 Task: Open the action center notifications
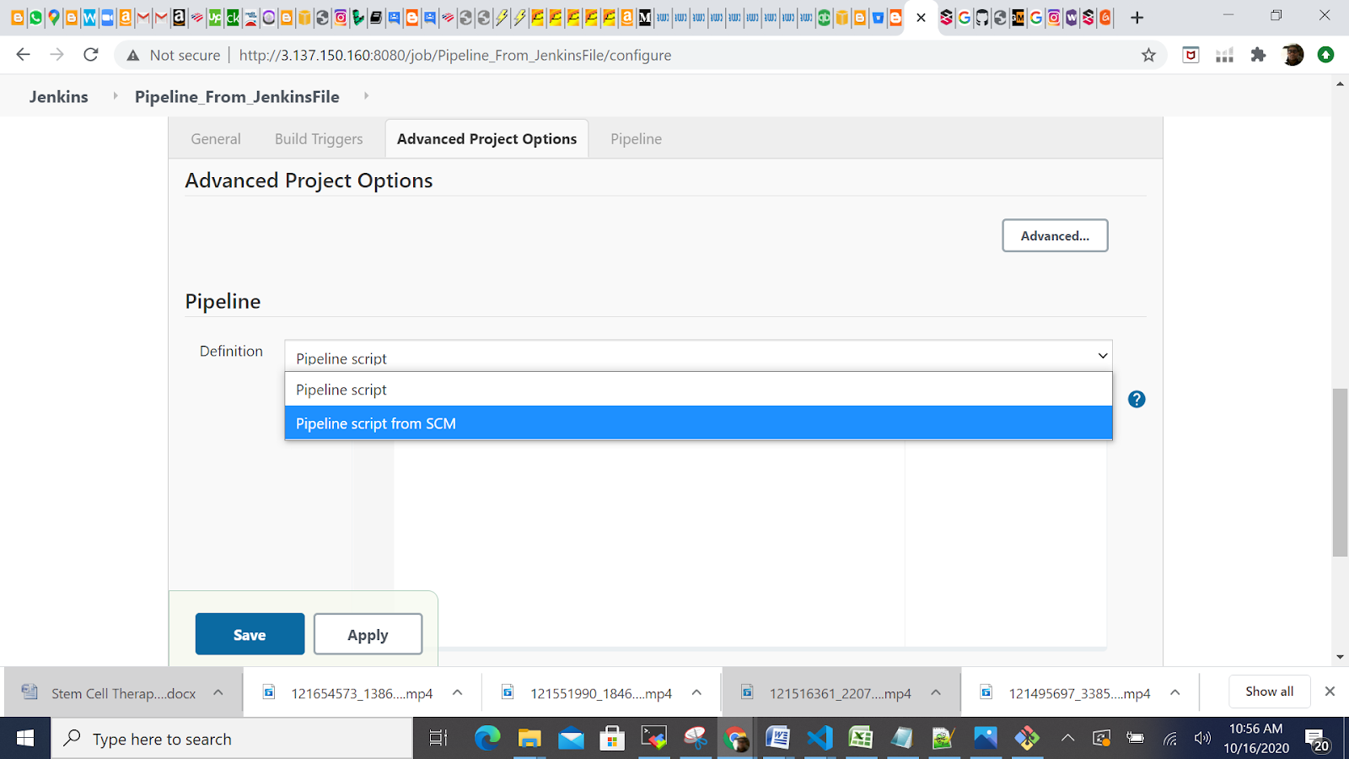pyautogui.click(x=1318, y=740)
